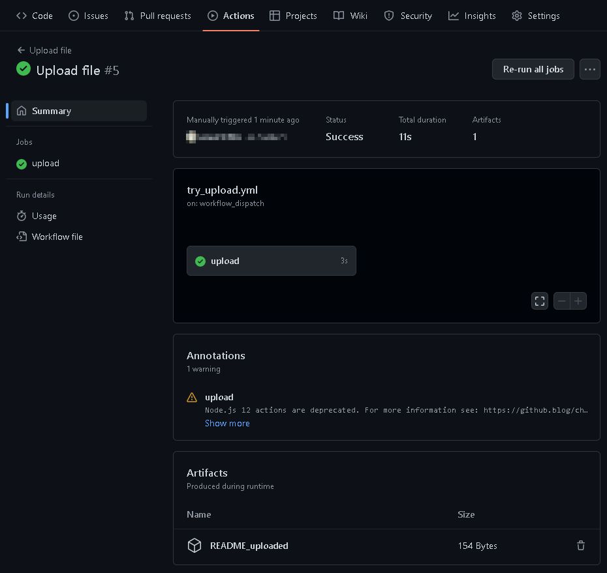The image size is (607, 573).
Task: Click the back arrow icon
Action: [22, 50]
